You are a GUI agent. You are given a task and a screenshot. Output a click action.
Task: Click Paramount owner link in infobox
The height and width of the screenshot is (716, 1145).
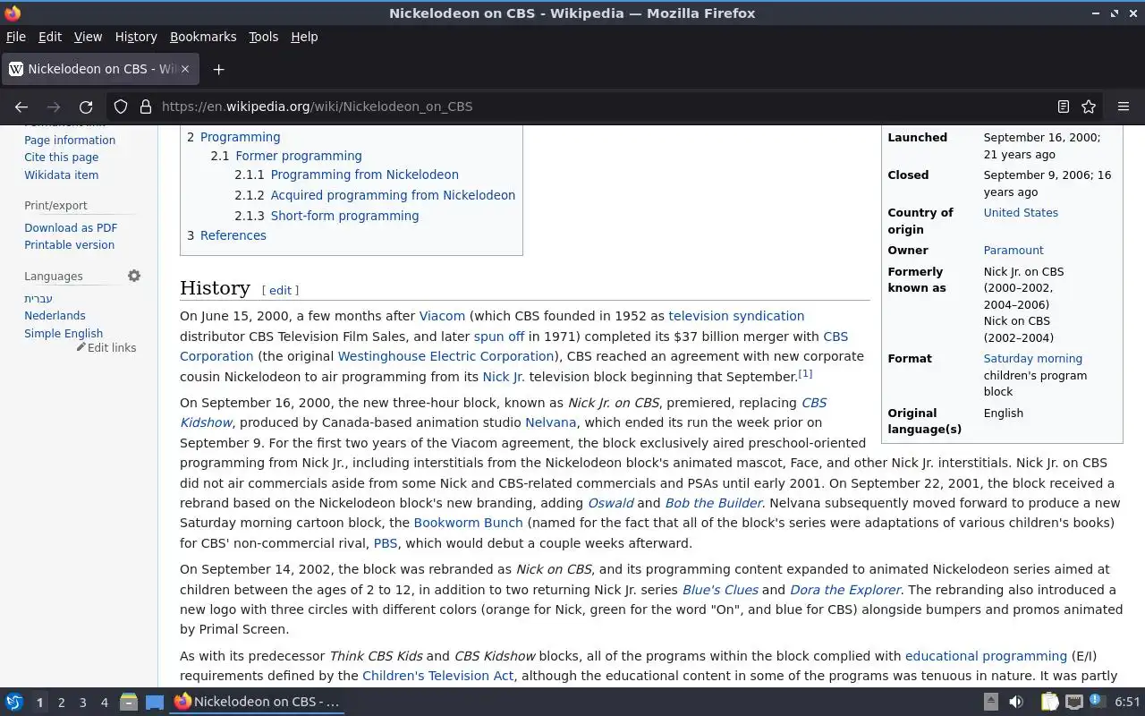(x=1014, y=251)
